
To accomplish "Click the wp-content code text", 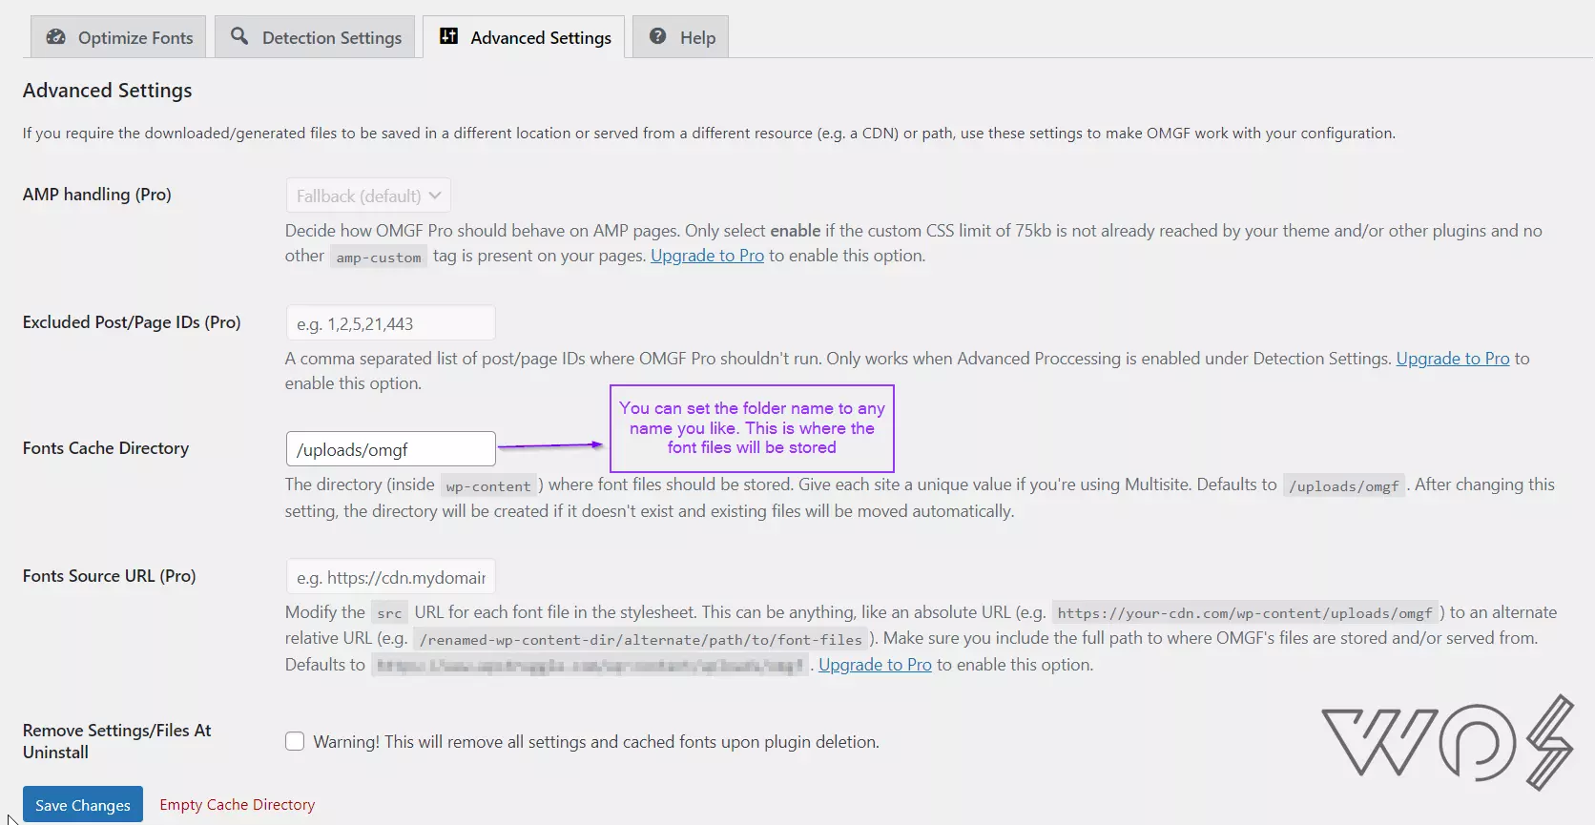I will [x=488, y=486].
